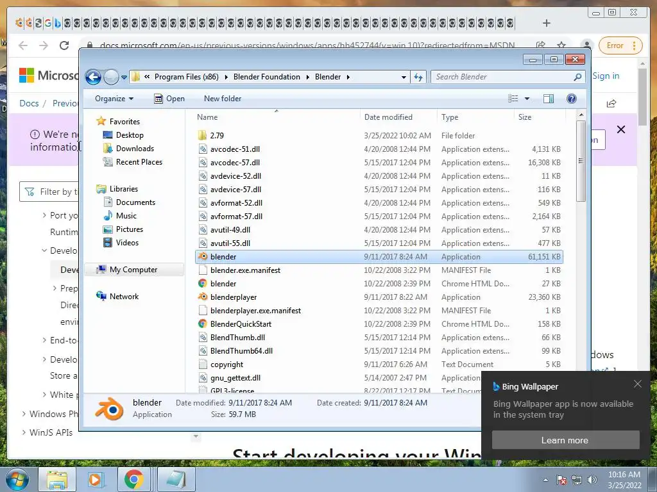Image resolution: width=657 pixels, height=492 pixels.
Task: Select blender Application icon in file list
Action: click(203, 256)
